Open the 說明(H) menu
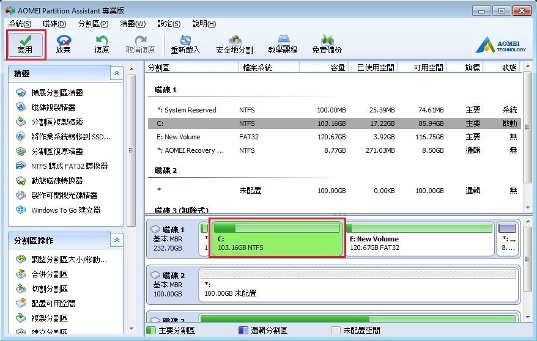The width and height of the screenshot is (537, 341). tap(204, 24)
